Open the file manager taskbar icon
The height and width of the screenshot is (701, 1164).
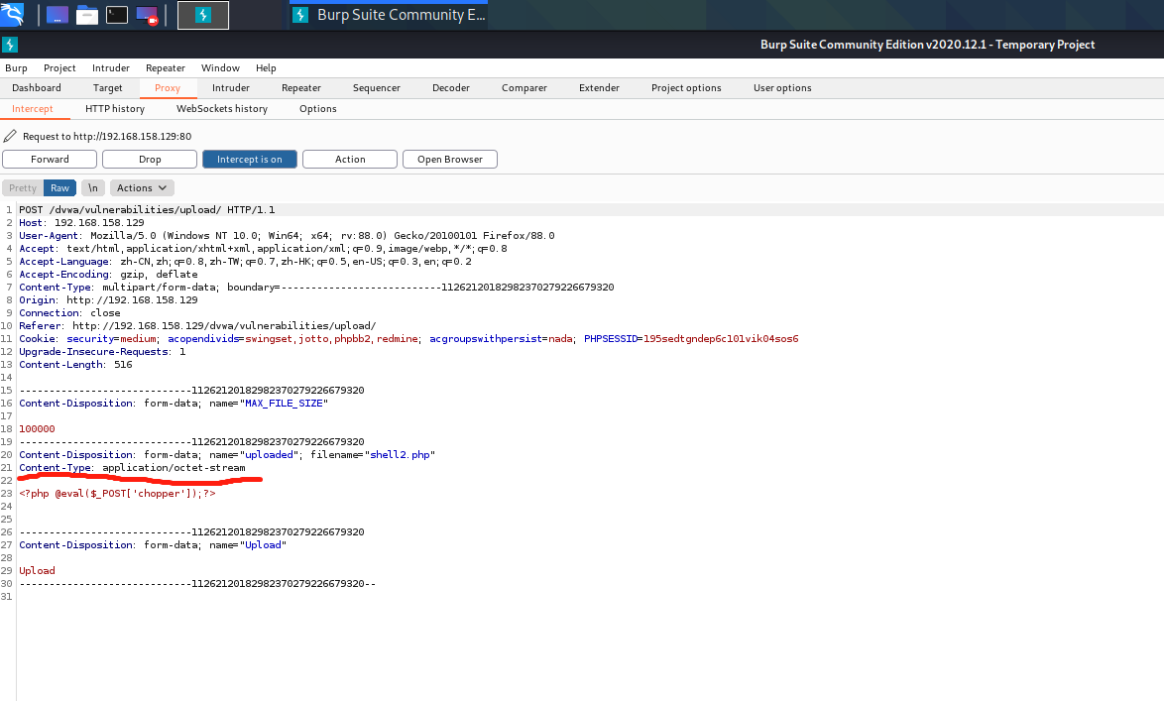point(87,15)
